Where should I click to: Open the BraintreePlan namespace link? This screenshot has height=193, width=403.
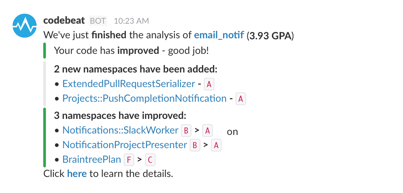92,159
